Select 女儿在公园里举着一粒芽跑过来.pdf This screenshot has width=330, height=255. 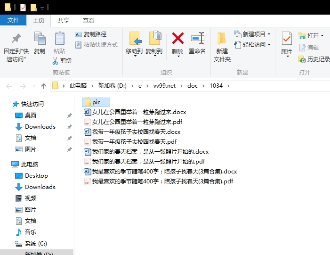(x=133, y=122)
